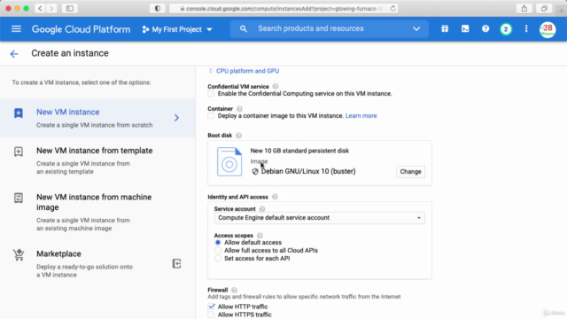Click the template instance plus icon
This screenshot has height=319, width=567.
pos(19,152)
